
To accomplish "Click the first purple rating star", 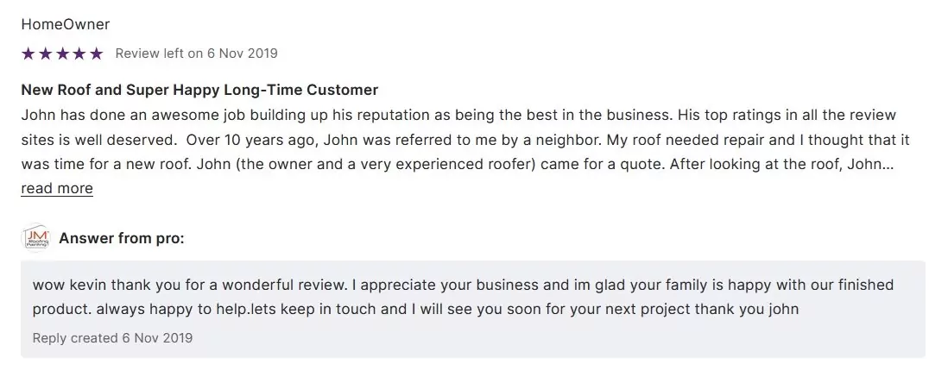I will [28, 53].
